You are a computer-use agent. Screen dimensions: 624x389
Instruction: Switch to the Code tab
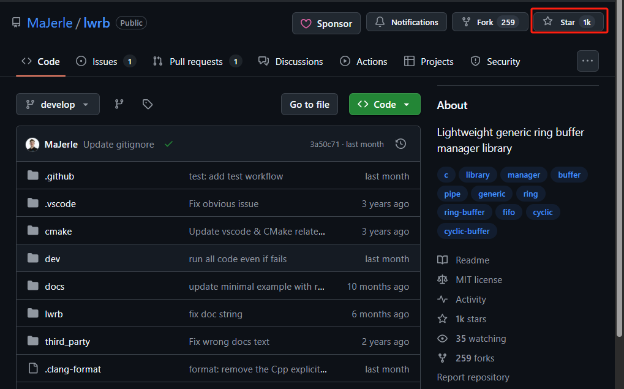(x=40, y=62)
